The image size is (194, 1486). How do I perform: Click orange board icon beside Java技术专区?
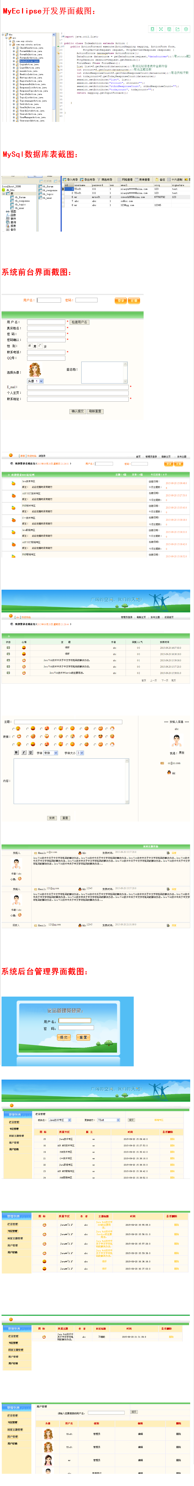tap(13, 483)
